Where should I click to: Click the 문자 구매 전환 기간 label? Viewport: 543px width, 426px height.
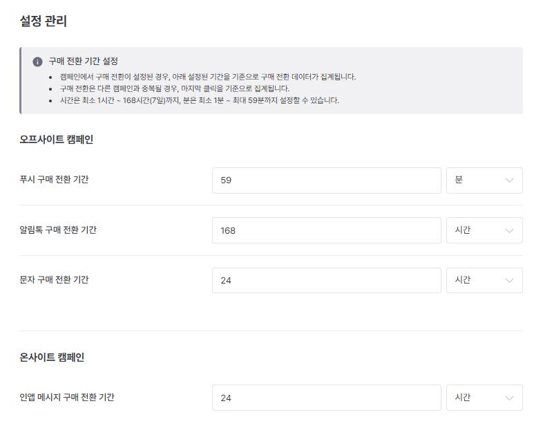[54, 279]
